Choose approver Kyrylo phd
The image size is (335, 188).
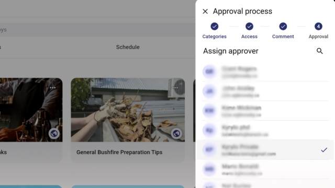pos(265,130)
